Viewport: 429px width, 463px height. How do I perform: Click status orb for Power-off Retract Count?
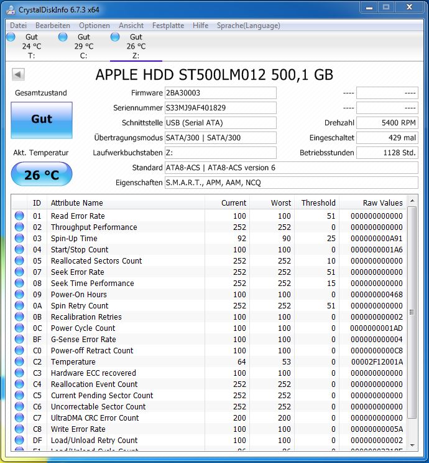tap(19, 350)
